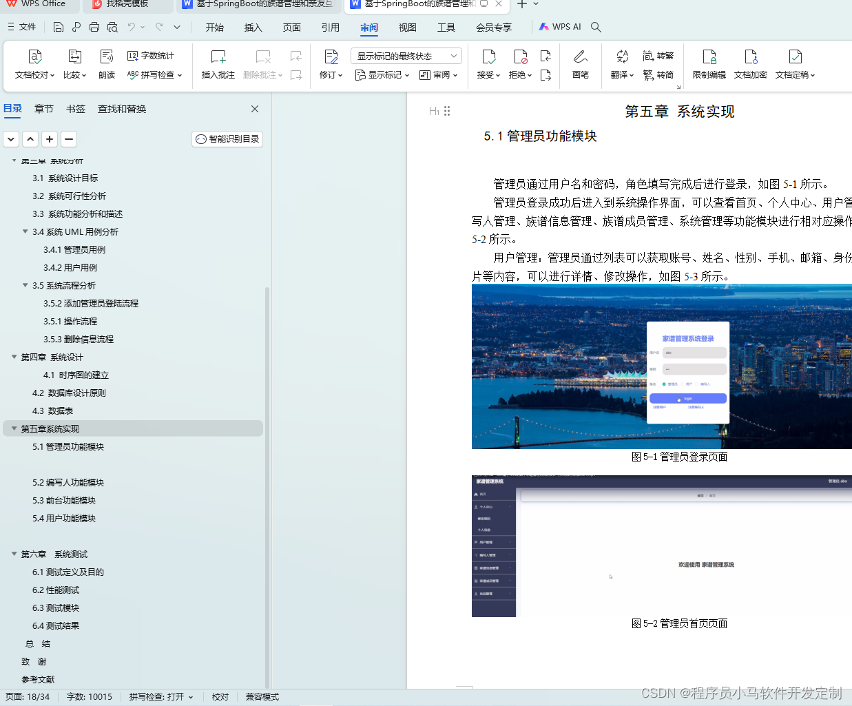This screenshot has height=706, width=852.
Task: Open 限制编辑 restrict editing
Action: pos(709,65)
